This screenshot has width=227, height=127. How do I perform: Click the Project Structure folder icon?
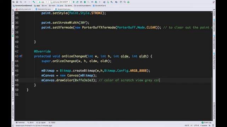tap(116, 2)
